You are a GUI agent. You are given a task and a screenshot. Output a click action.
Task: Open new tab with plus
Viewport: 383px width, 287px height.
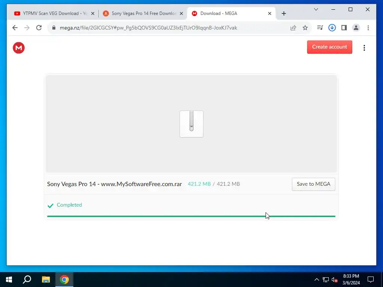tap(284, 13)
